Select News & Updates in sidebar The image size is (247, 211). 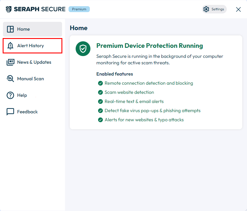click(x=32, y=62)
